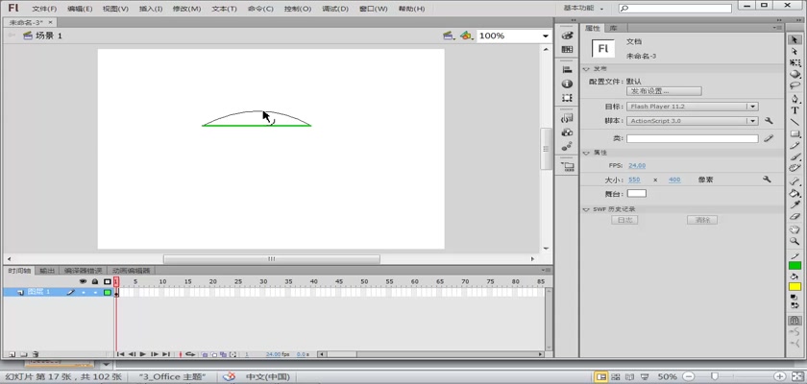Open the 控制(O) menu
This screenshot has width=807, height=384.
pos(298,9)
